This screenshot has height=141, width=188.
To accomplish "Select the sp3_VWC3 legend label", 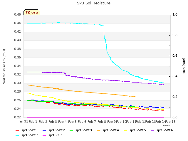I will click(83, 130).
